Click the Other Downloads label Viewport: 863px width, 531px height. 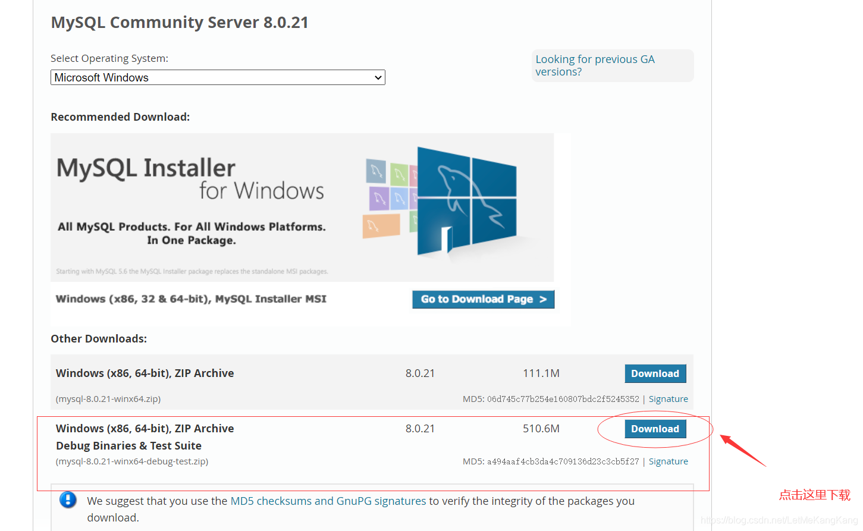[99, 339]
